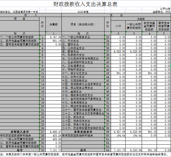Click the 小计 column header
This screenshot has height=157, width=171.
118,26
